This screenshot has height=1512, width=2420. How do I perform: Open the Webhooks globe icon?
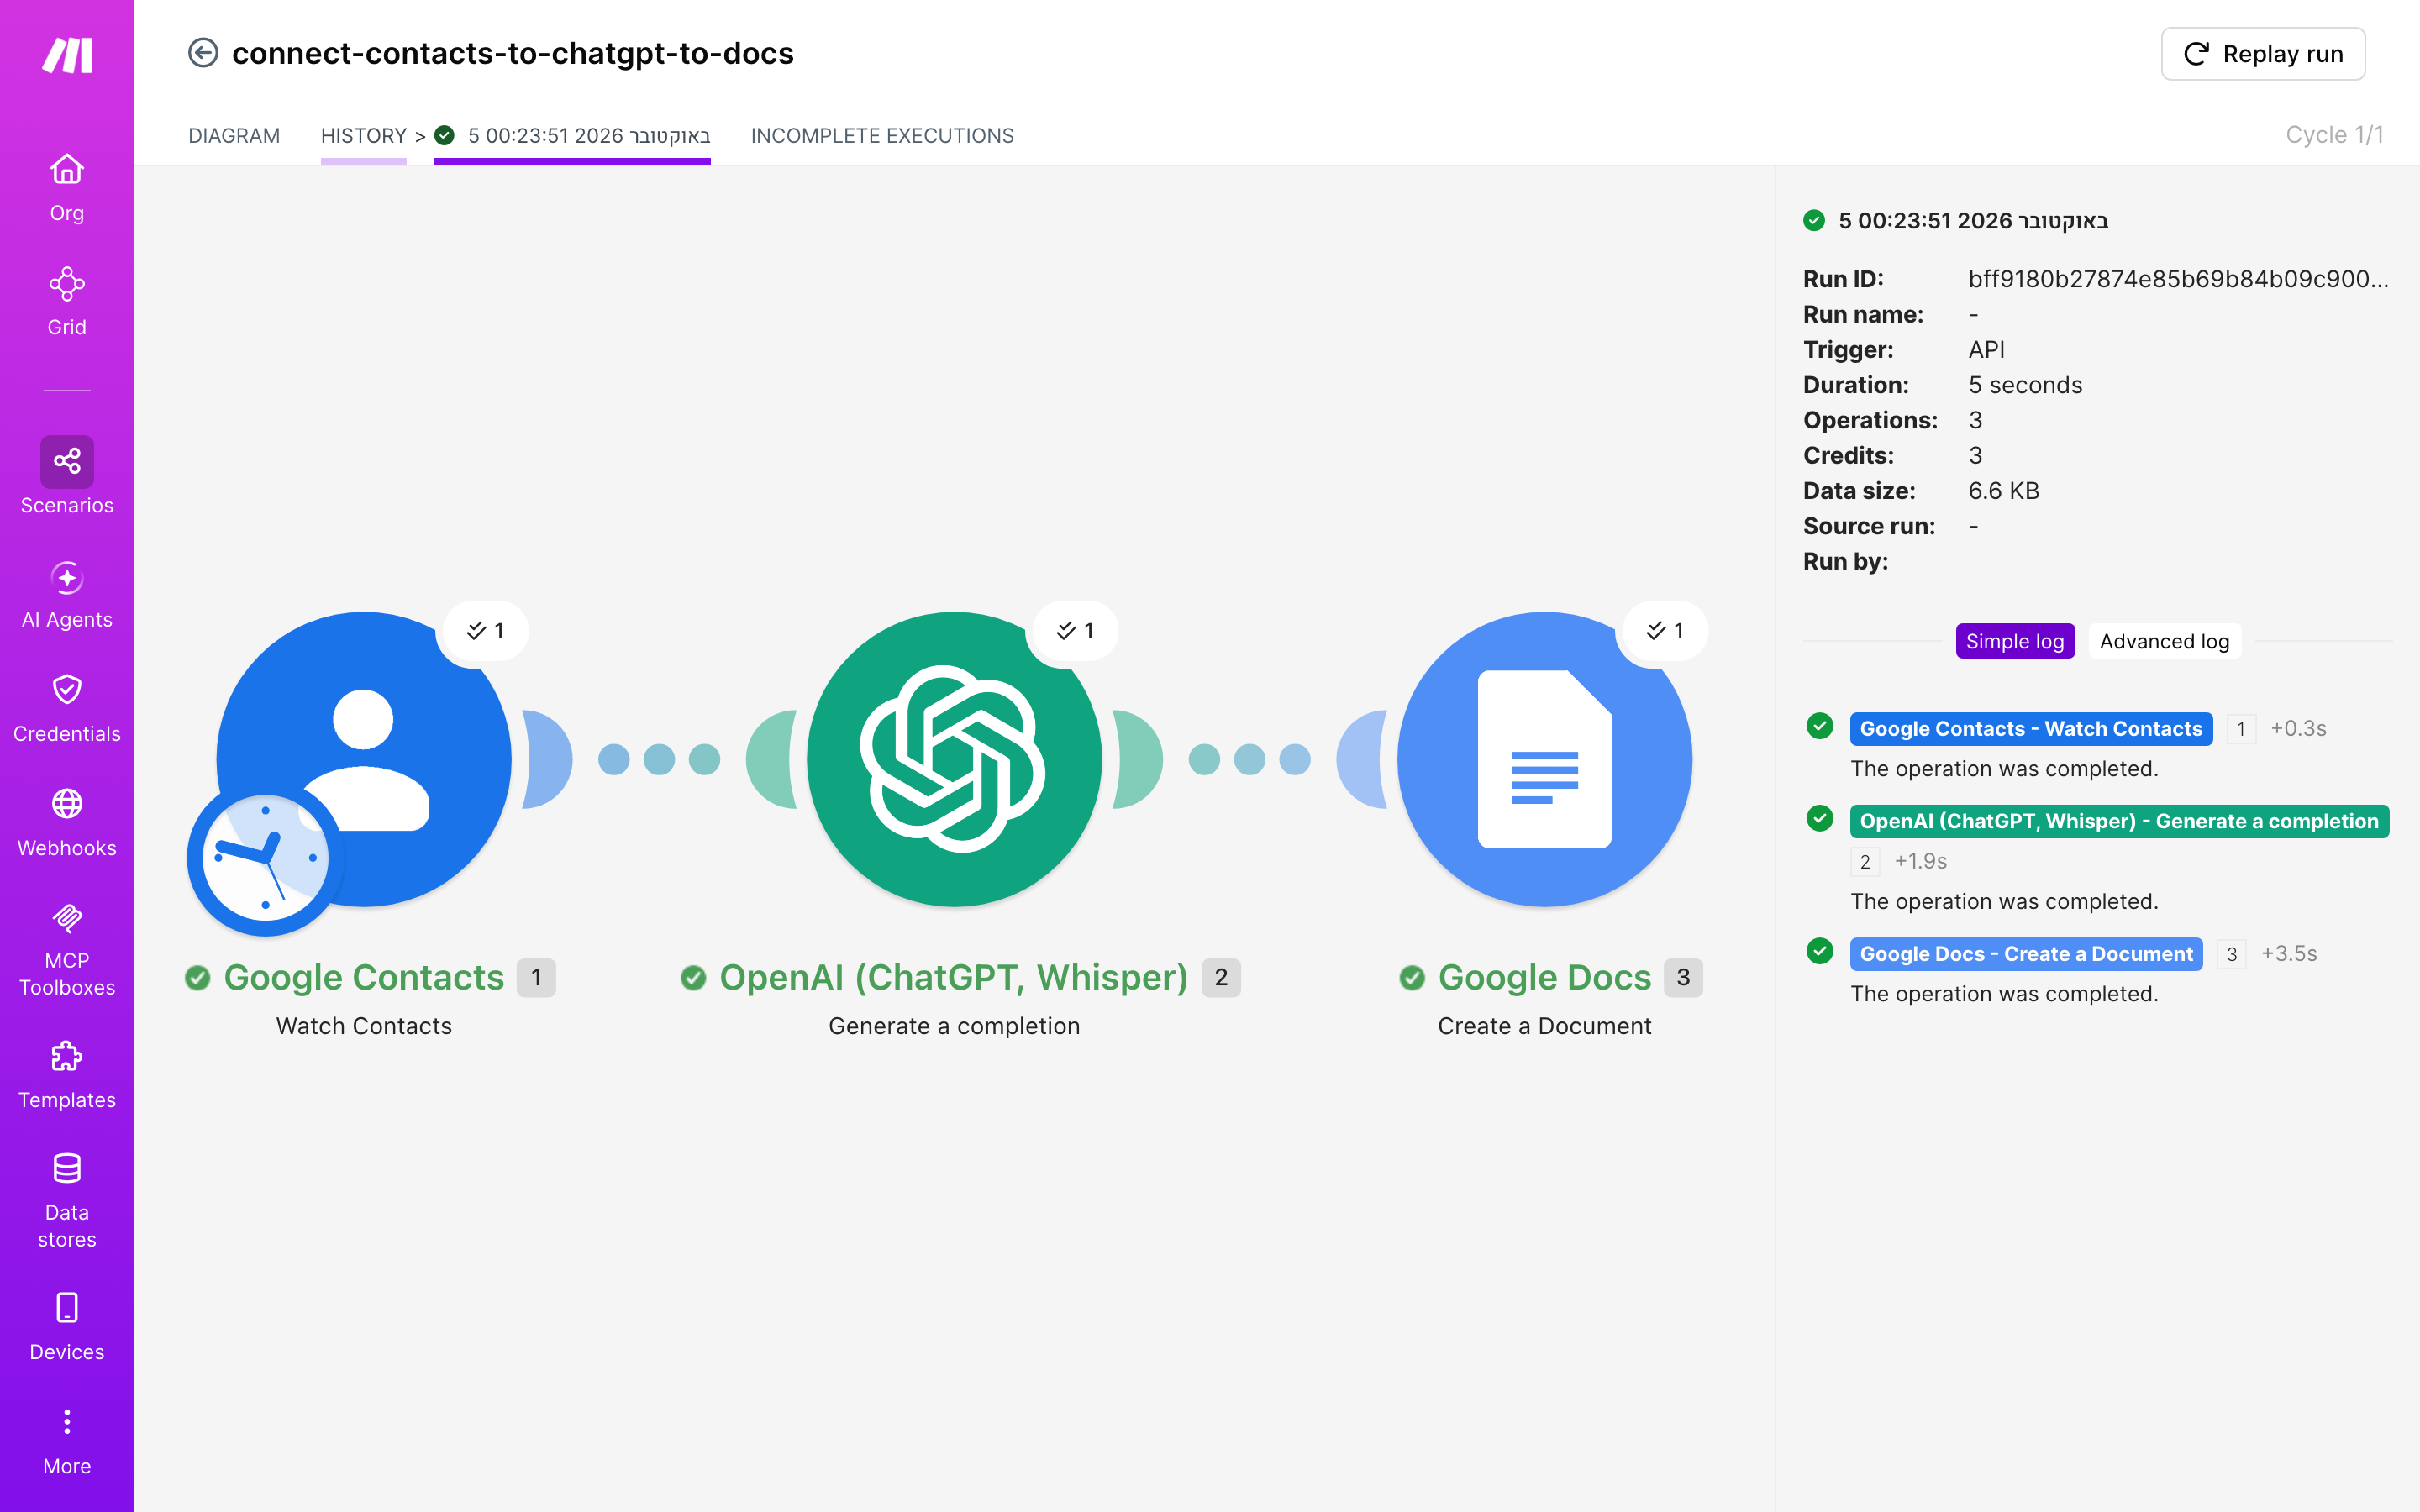pyautogui.click(x=67, y=804)
